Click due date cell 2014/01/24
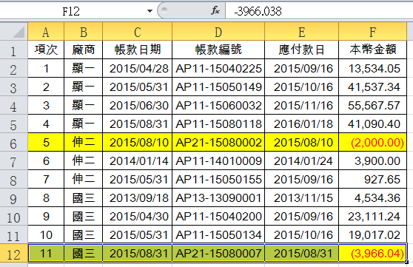 coord(301,161)
